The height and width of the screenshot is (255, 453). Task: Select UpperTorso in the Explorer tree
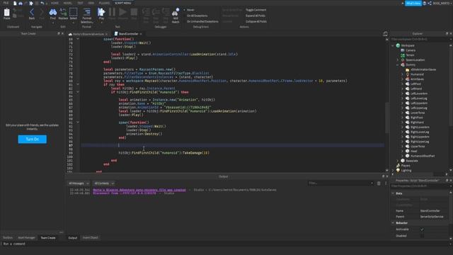tap(418, 147)
